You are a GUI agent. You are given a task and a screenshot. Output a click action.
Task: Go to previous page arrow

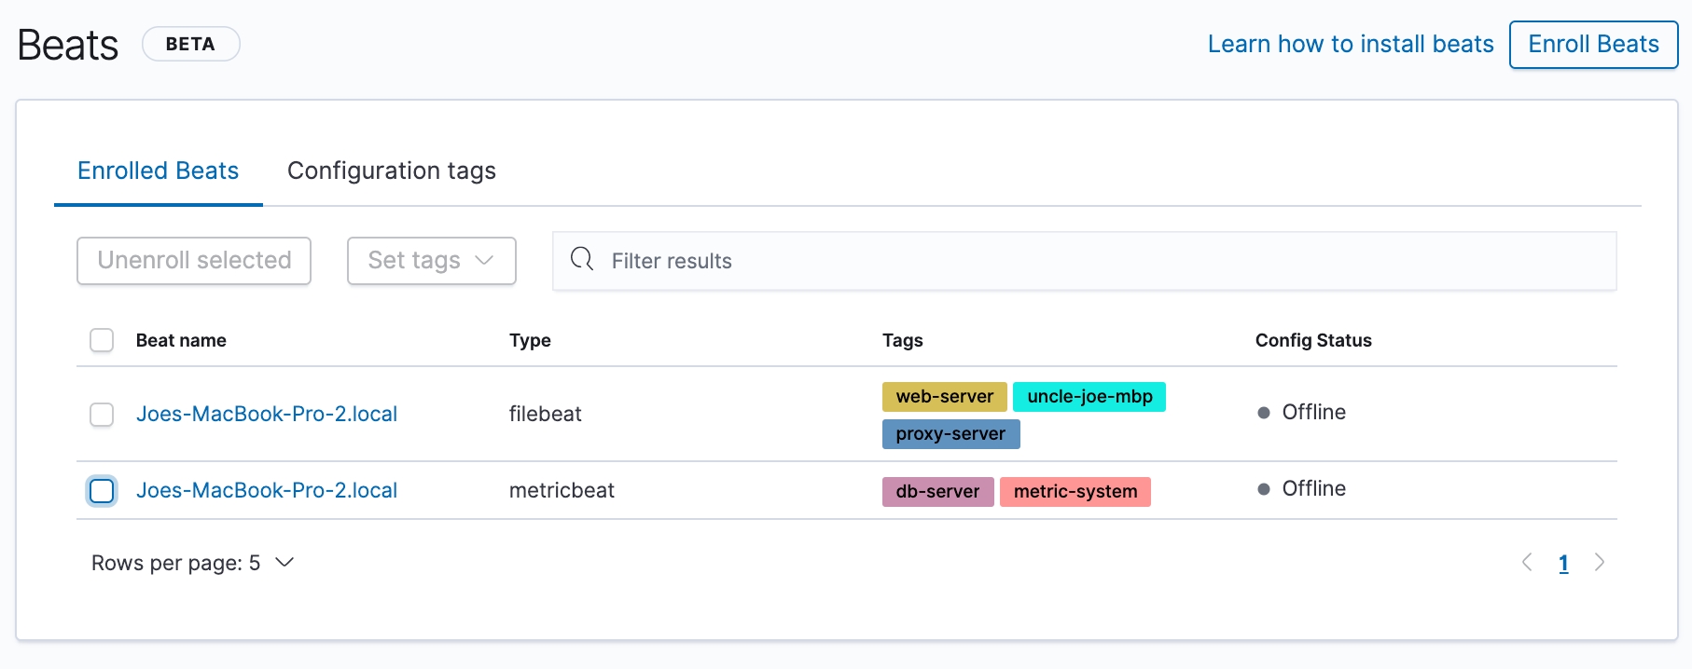click(x=1527, y=562)
